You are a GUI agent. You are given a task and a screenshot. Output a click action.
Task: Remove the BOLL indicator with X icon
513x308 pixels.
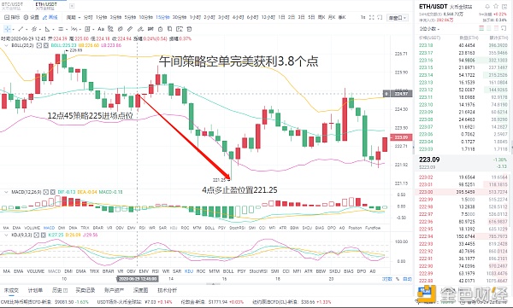(x=45, y=45)
